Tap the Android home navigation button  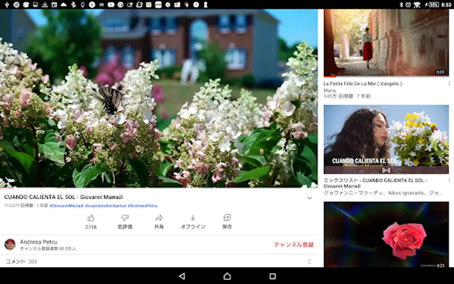pyautogui.click(x=227, y=276)
